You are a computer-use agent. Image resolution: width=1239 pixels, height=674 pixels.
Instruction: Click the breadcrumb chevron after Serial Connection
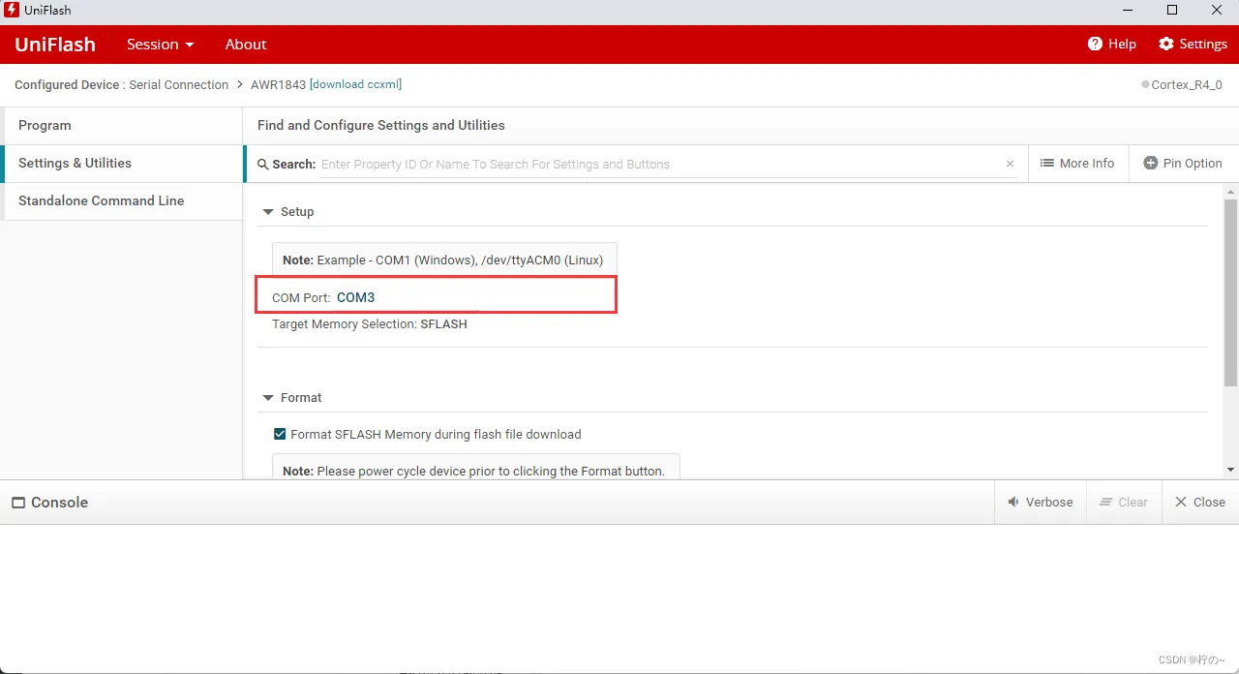(x=239, y=85)
